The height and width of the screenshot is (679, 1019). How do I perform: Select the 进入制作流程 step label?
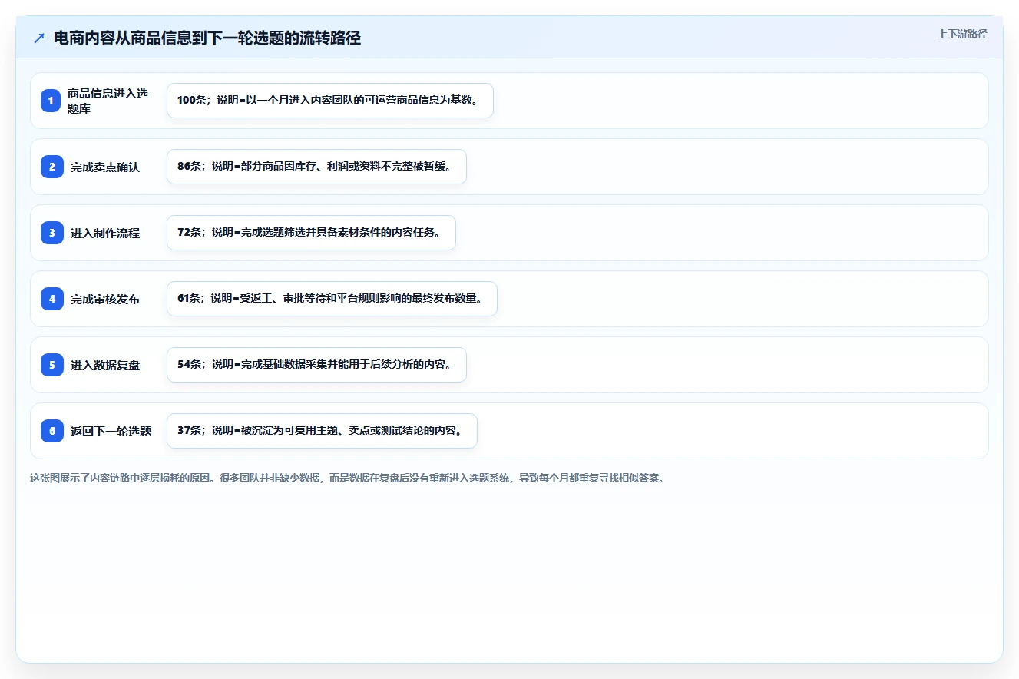coord(105,233)
